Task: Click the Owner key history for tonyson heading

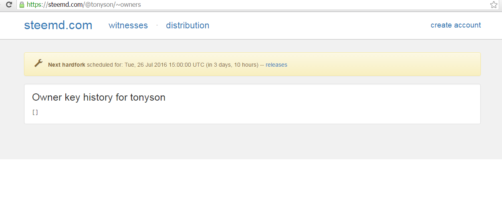Action: [x=99, y=97]
